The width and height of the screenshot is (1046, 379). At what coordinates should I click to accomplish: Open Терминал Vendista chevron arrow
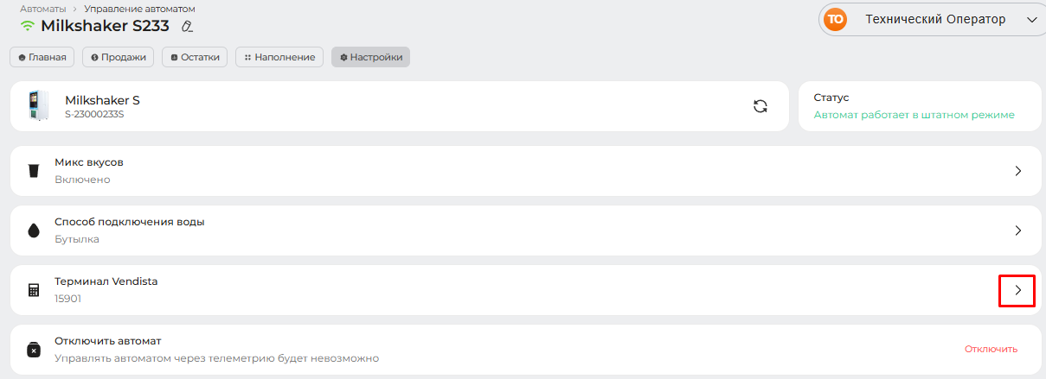1017,290
